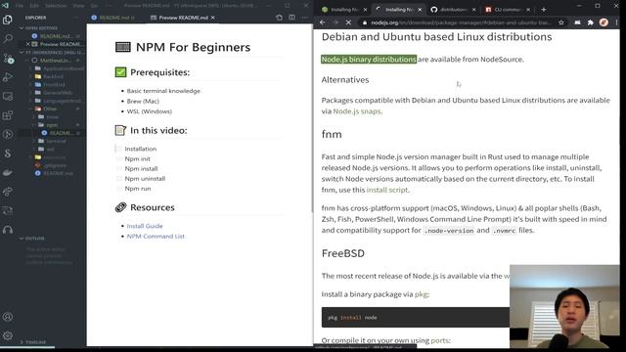
Task: Expand the terminal folder in Explorer
Action: coord(56,141)
